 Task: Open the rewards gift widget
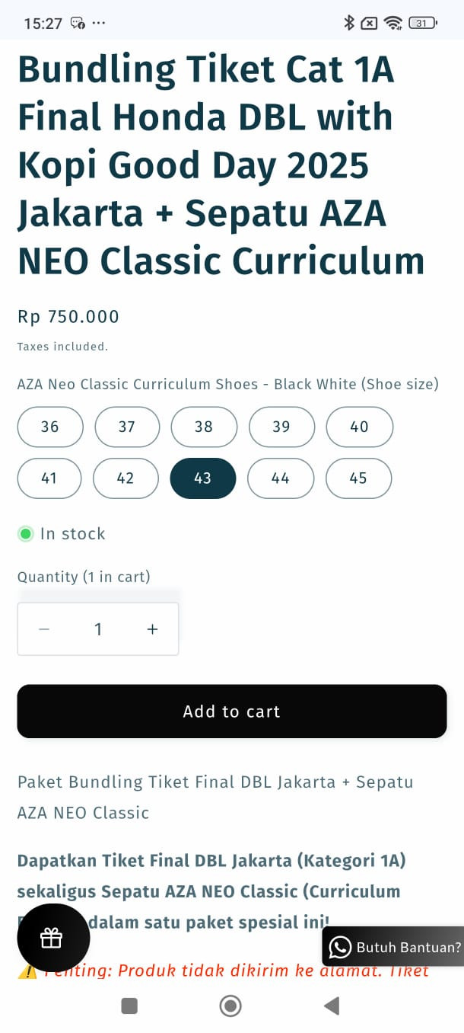point(52,938)
